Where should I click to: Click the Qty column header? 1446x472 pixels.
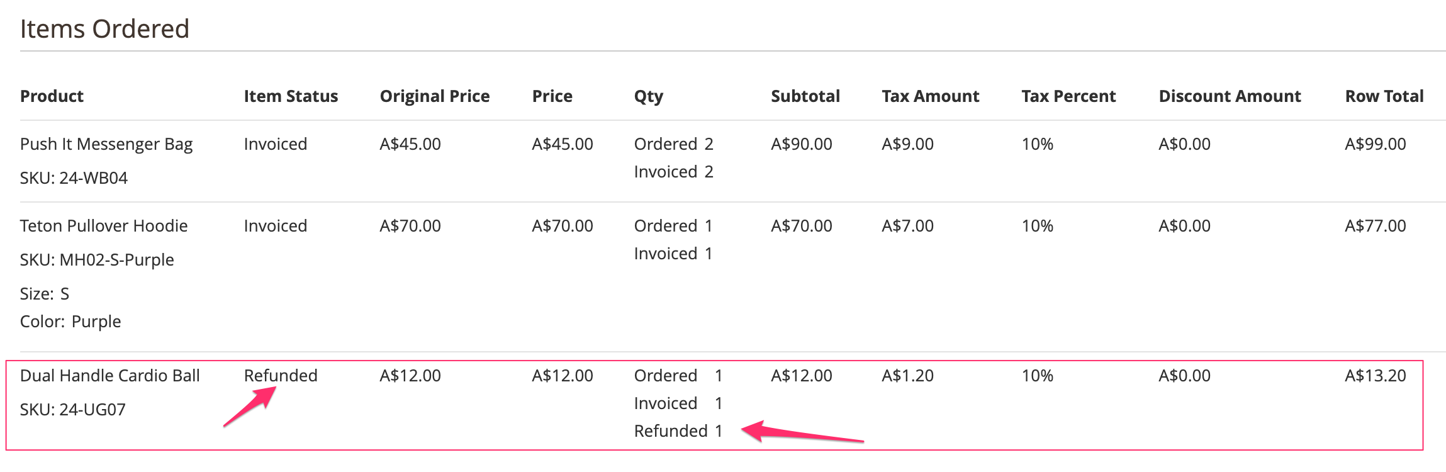tap(648, 96)
